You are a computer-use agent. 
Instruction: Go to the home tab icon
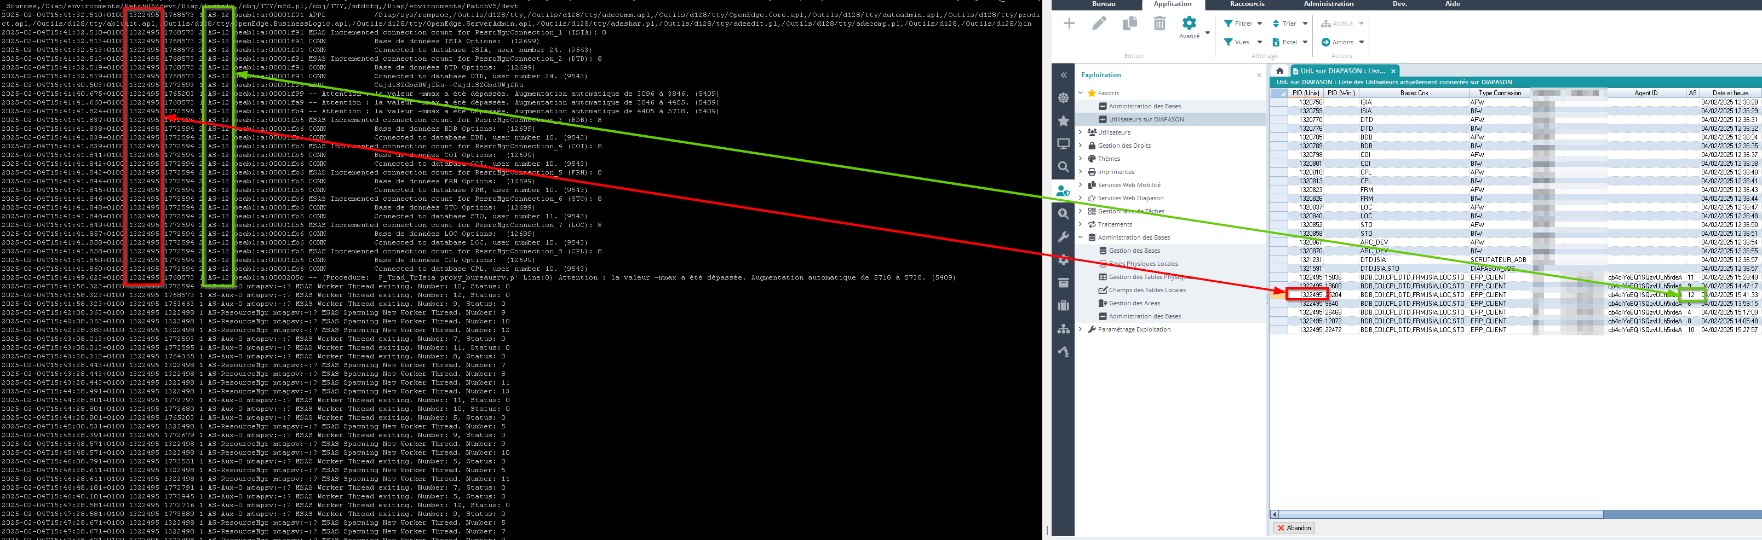(x=1279, y=71)
